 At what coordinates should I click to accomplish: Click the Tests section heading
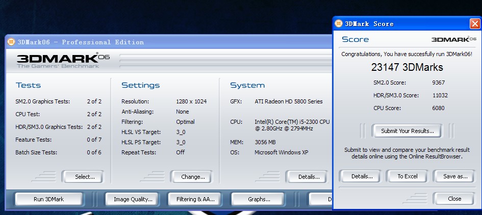tap(28, 85)
